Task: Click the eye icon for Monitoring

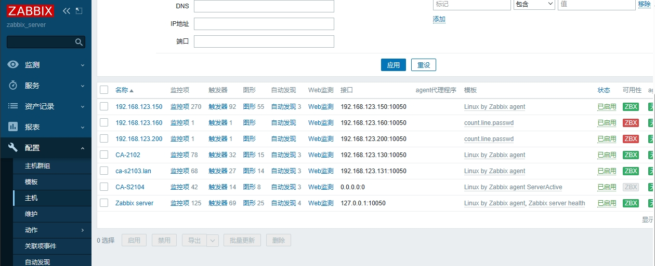Action: click(13, 65)
